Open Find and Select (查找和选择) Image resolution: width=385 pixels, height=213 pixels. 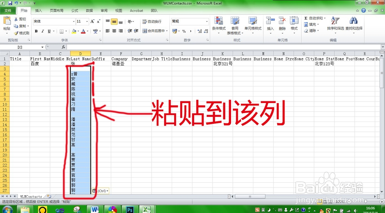point(354,25)
